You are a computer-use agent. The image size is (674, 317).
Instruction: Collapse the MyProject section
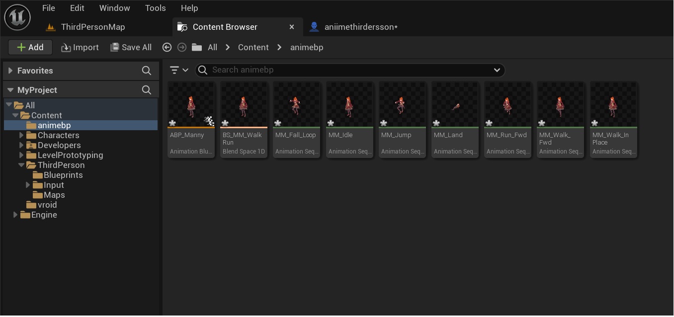click(10, 90)
